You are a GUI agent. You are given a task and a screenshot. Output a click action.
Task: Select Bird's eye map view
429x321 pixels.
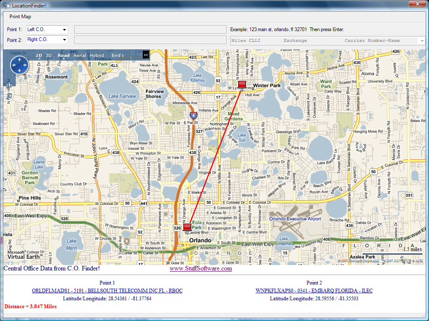click(x=118, y=56)
